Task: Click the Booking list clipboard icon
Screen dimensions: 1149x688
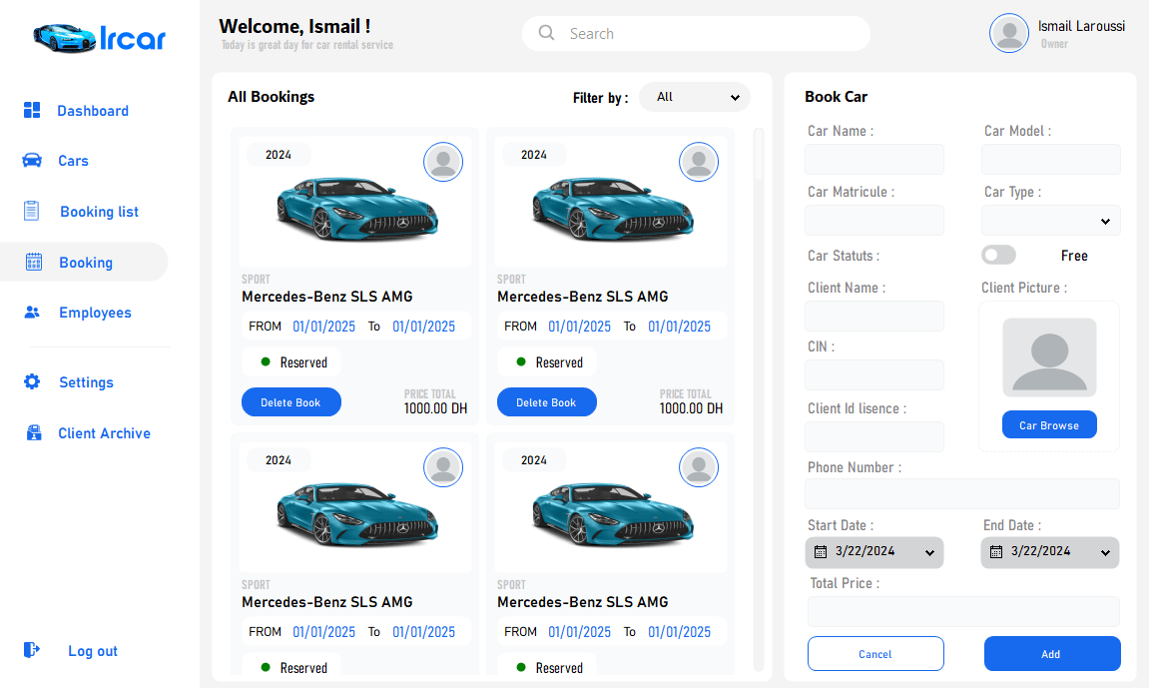Action: click(32, 211)
